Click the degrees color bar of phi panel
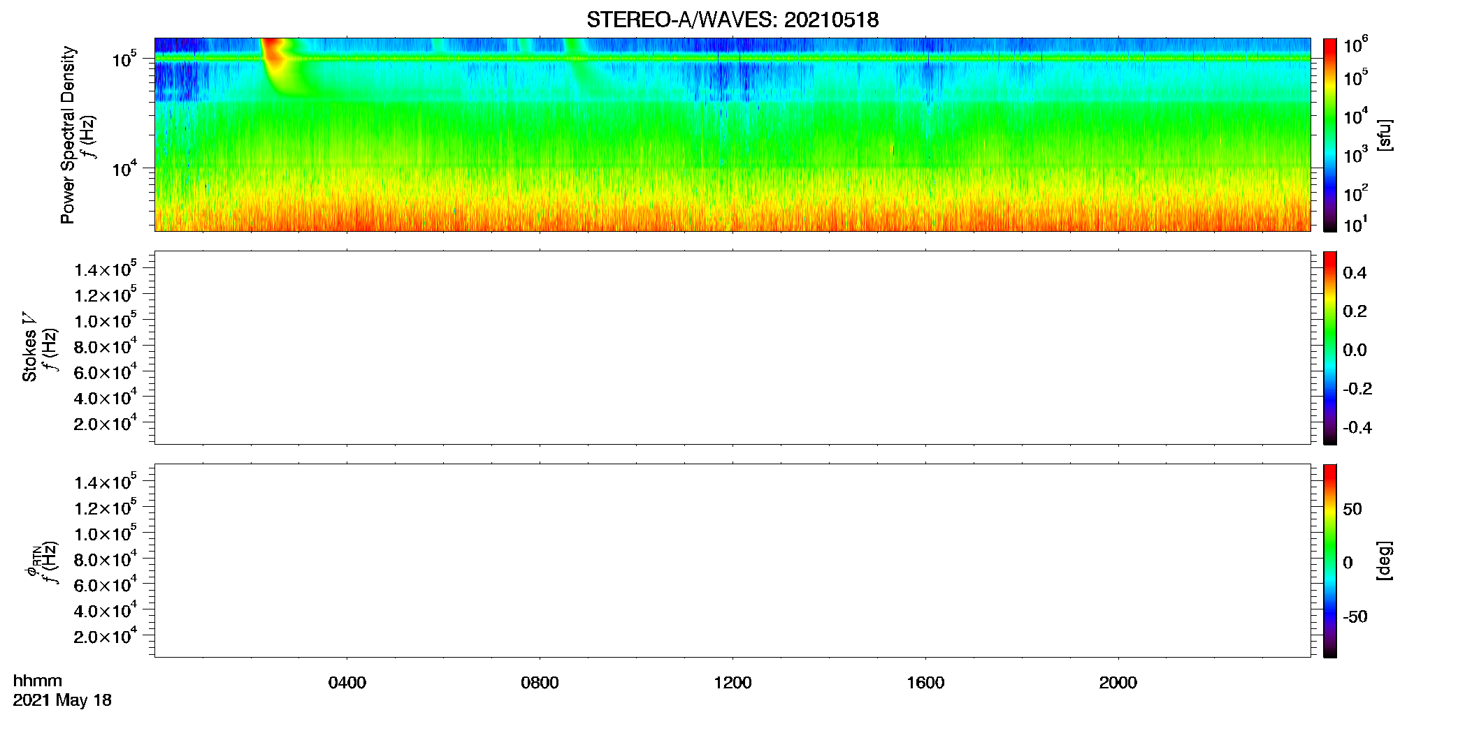1465x754 pixels. pos(1329,561)
